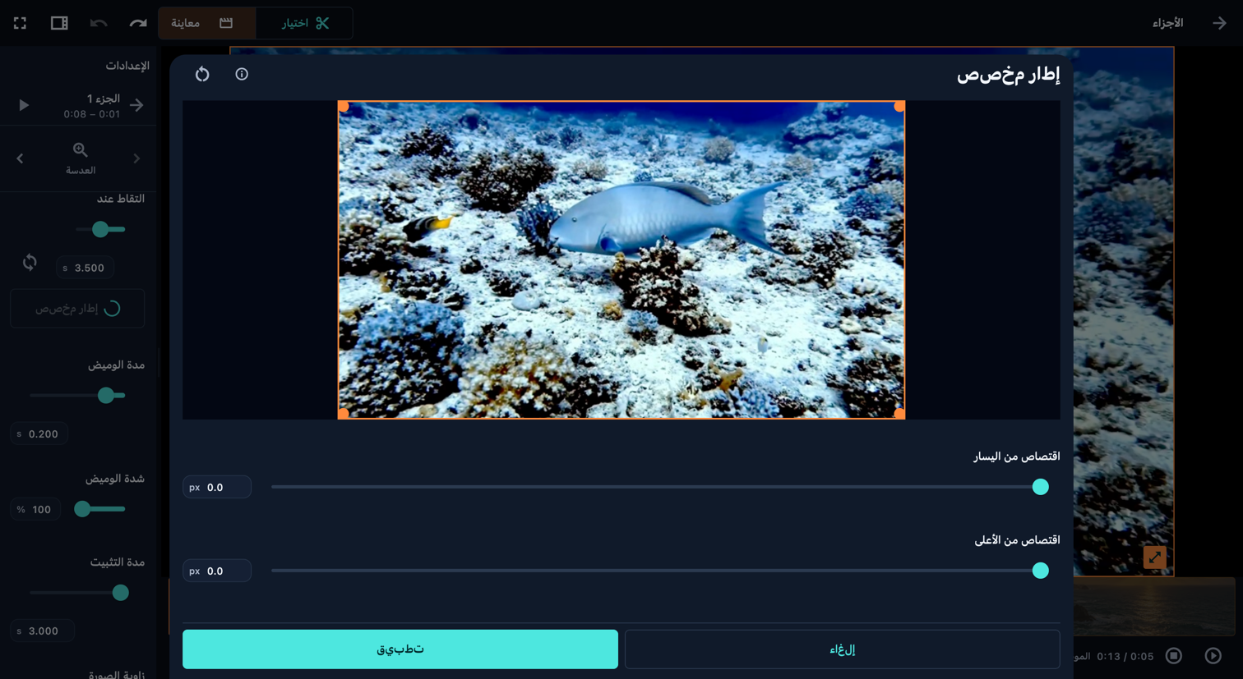Viewport: 1243px width, 679px height.
Task: Toggle the side panel layout icon
Action: coord(59,23)
